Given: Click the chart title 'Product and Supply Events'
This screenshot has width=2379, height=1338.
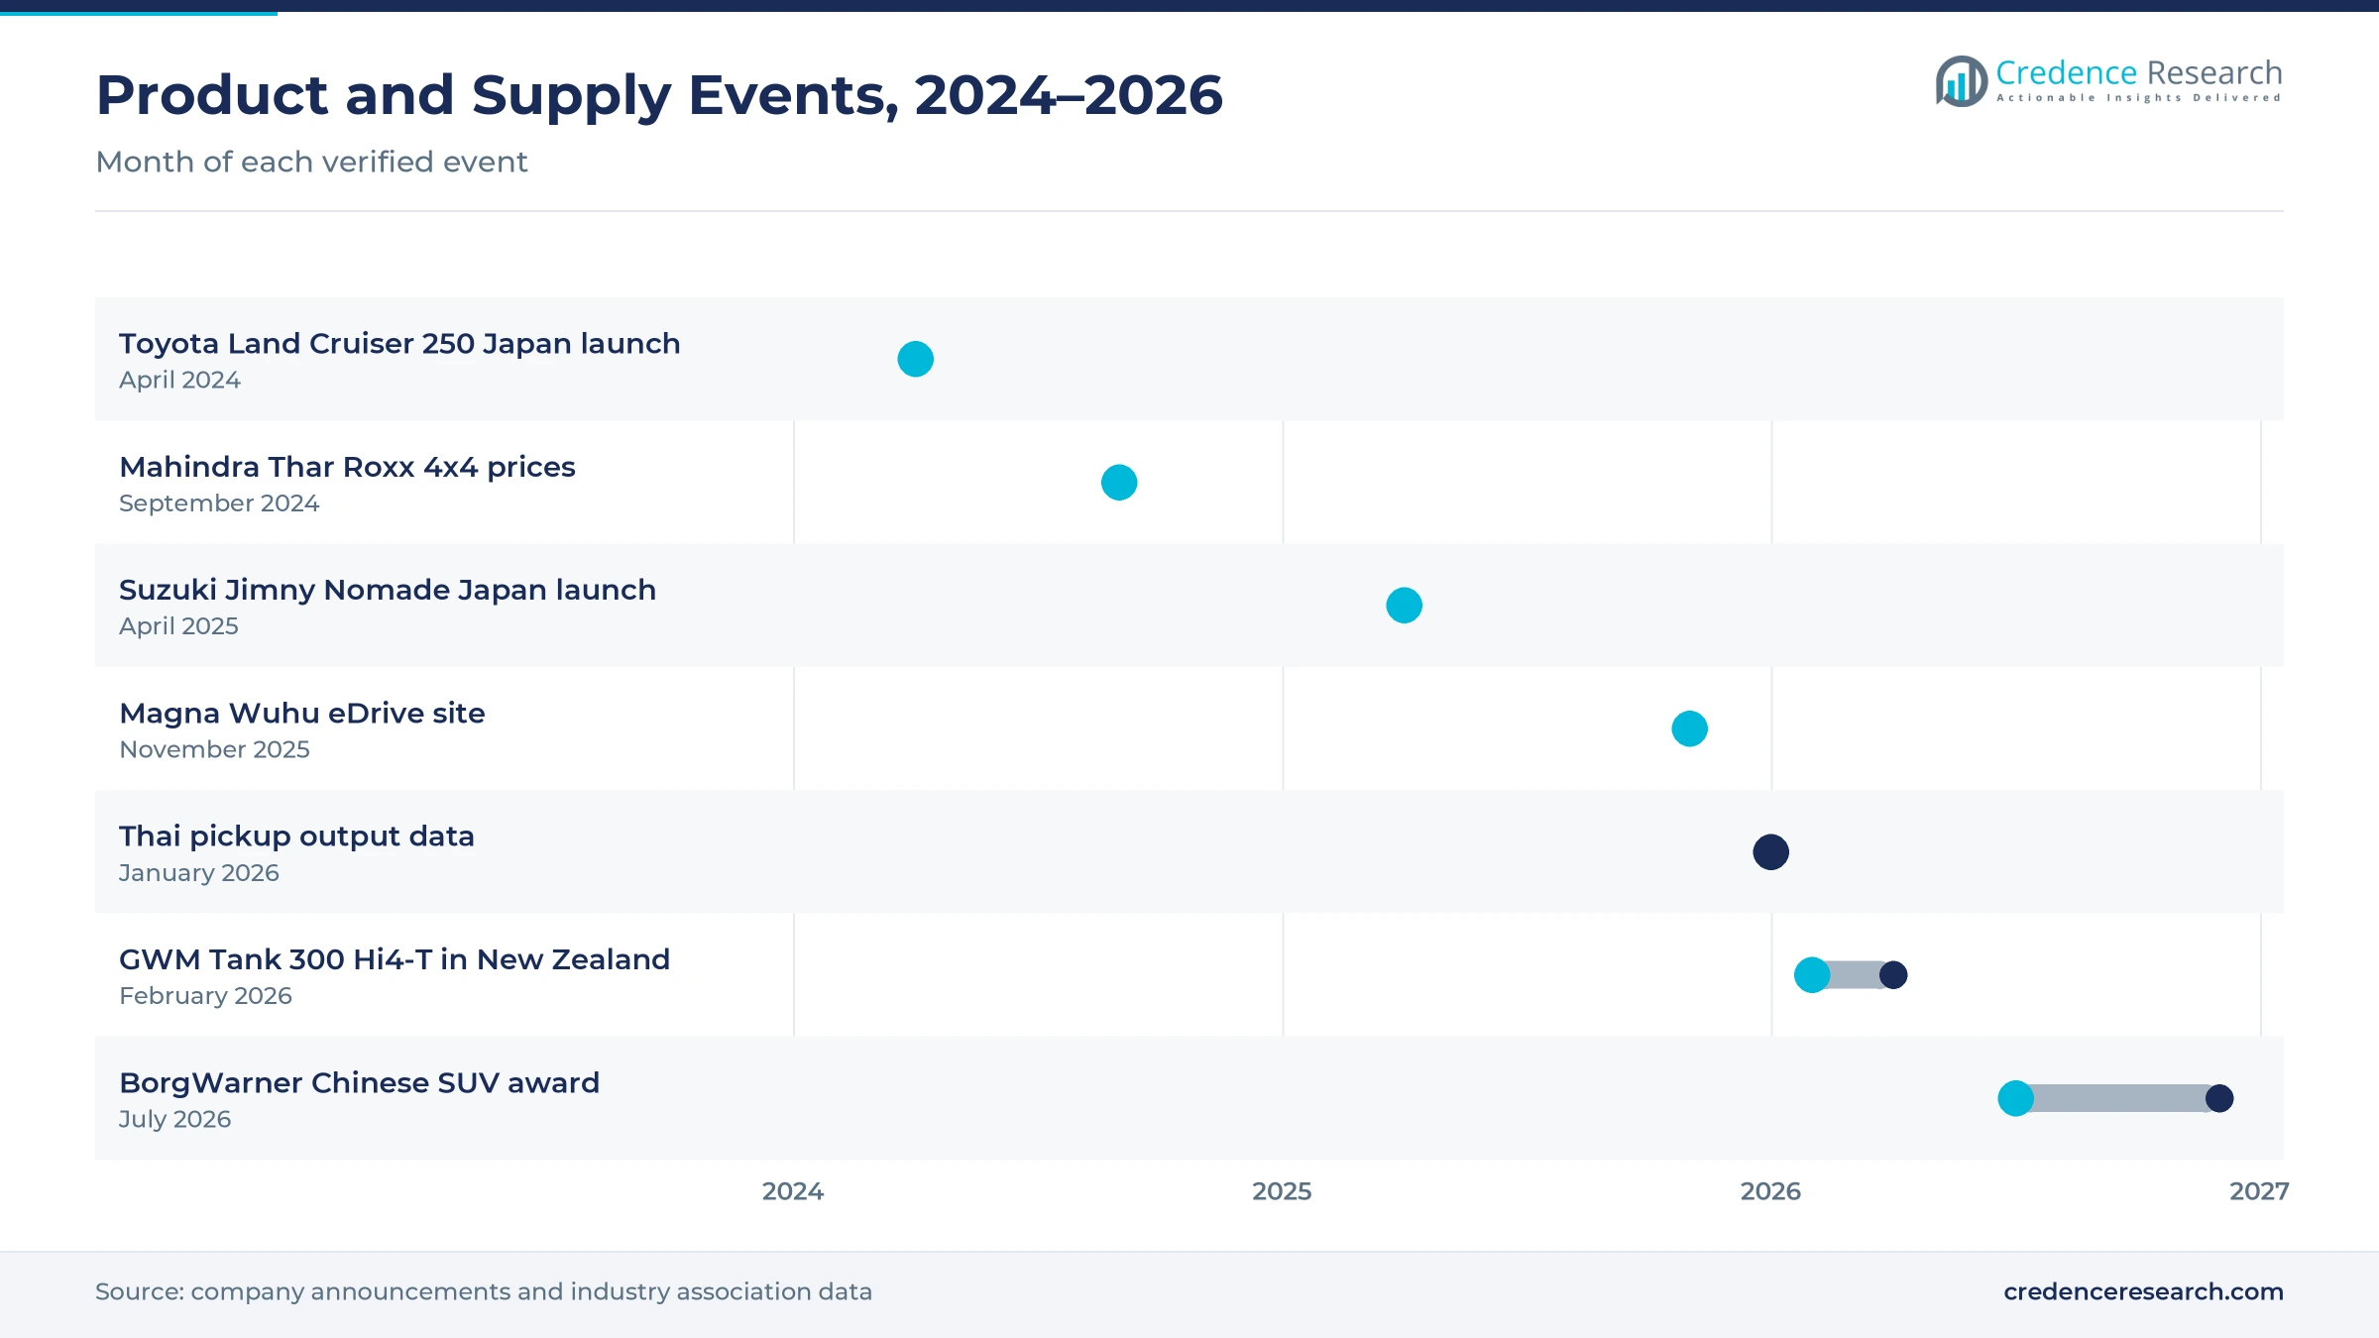Looking at the screenshot, I should [x=659, y=95].
